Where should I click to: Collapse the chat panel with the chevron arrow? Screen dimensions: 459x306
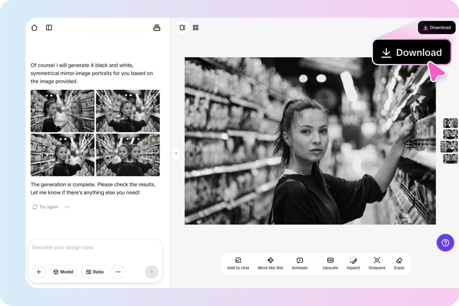coord(176,153)
